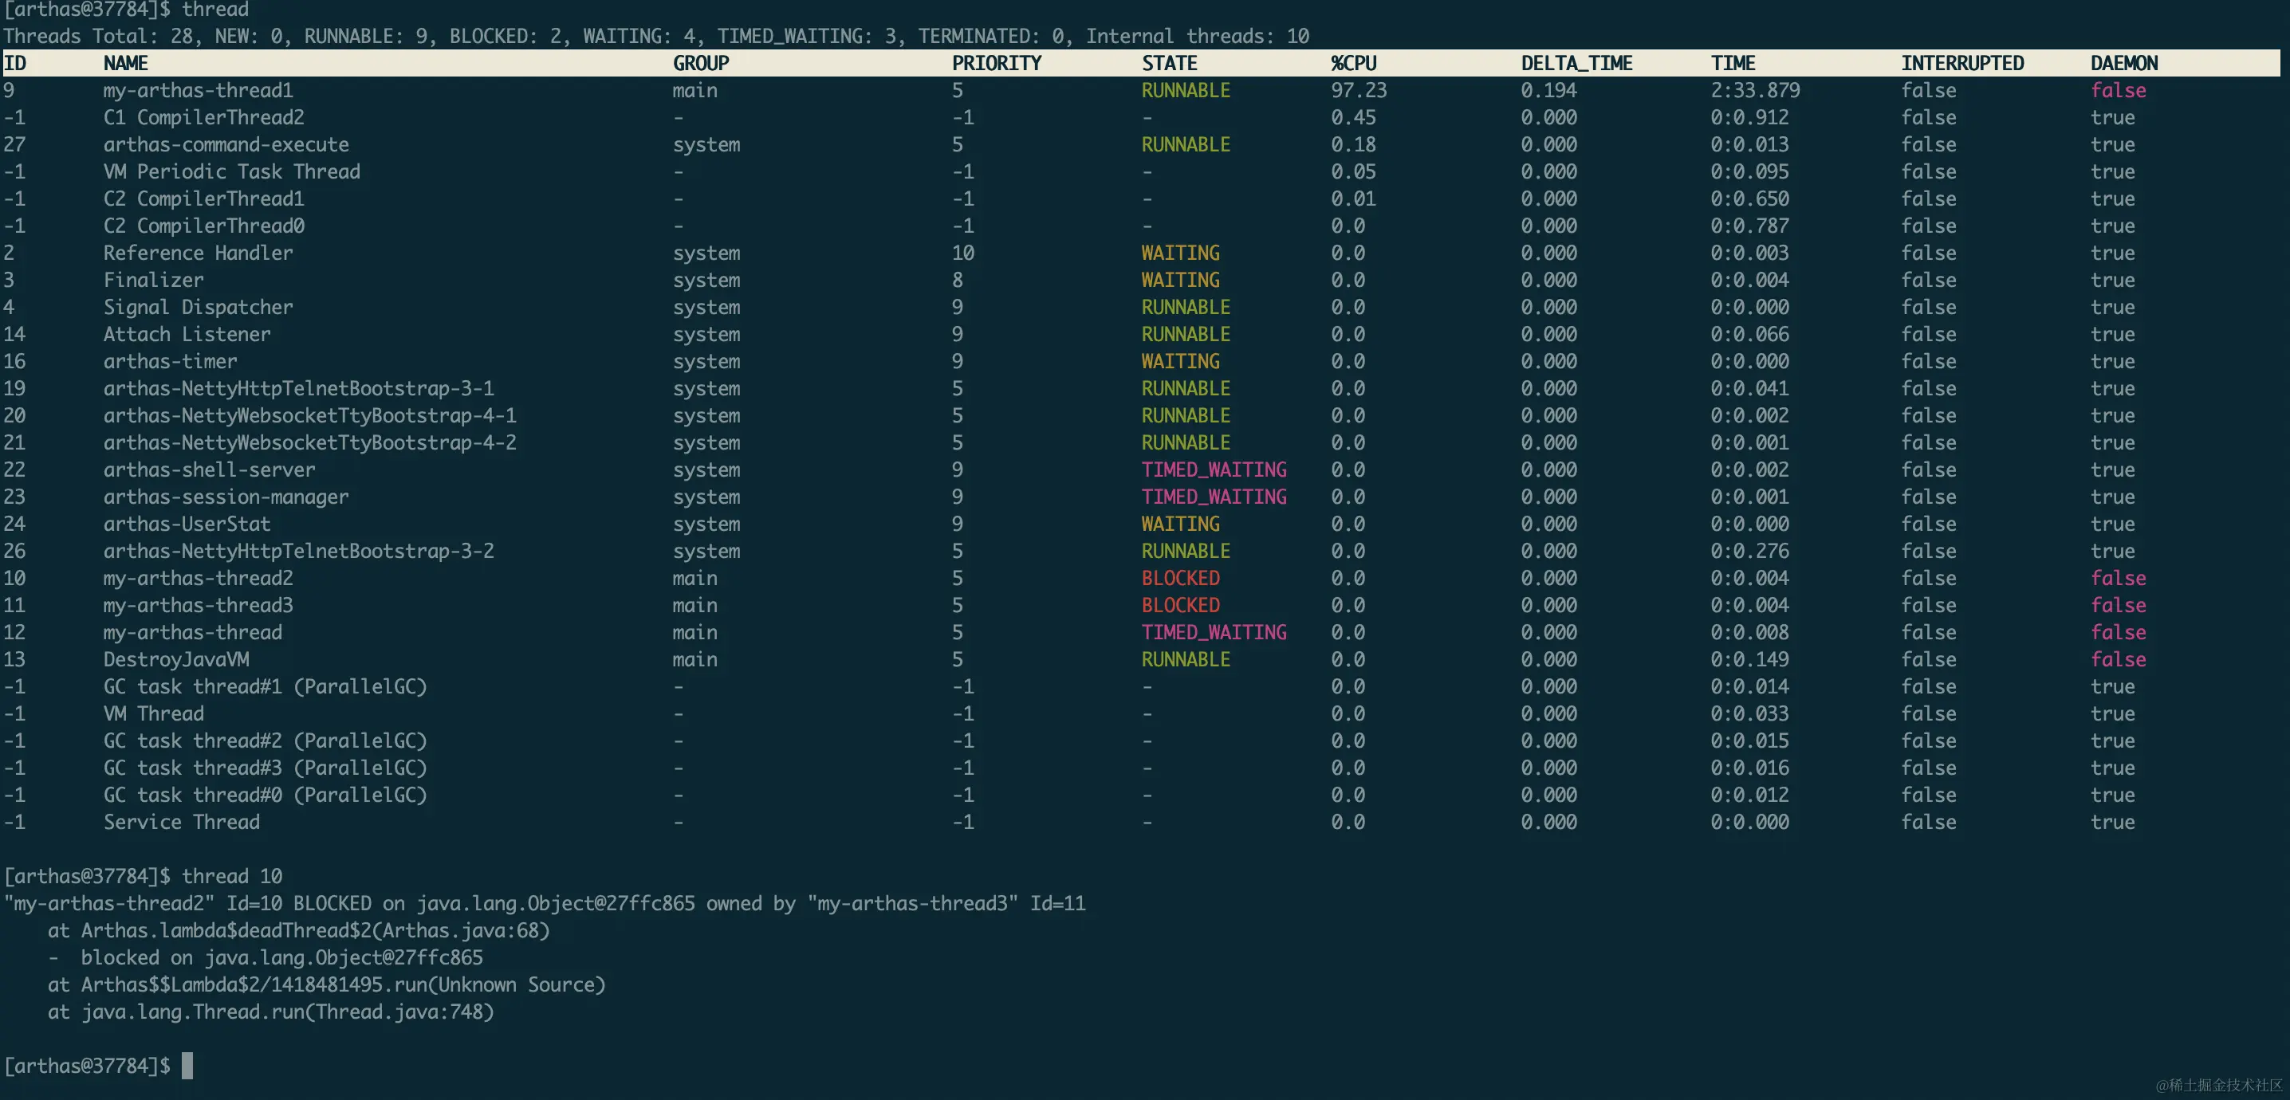Click GC task thread#0 (ParallelGC)
Screen dimensions: 2290x1100
(265, 796)
